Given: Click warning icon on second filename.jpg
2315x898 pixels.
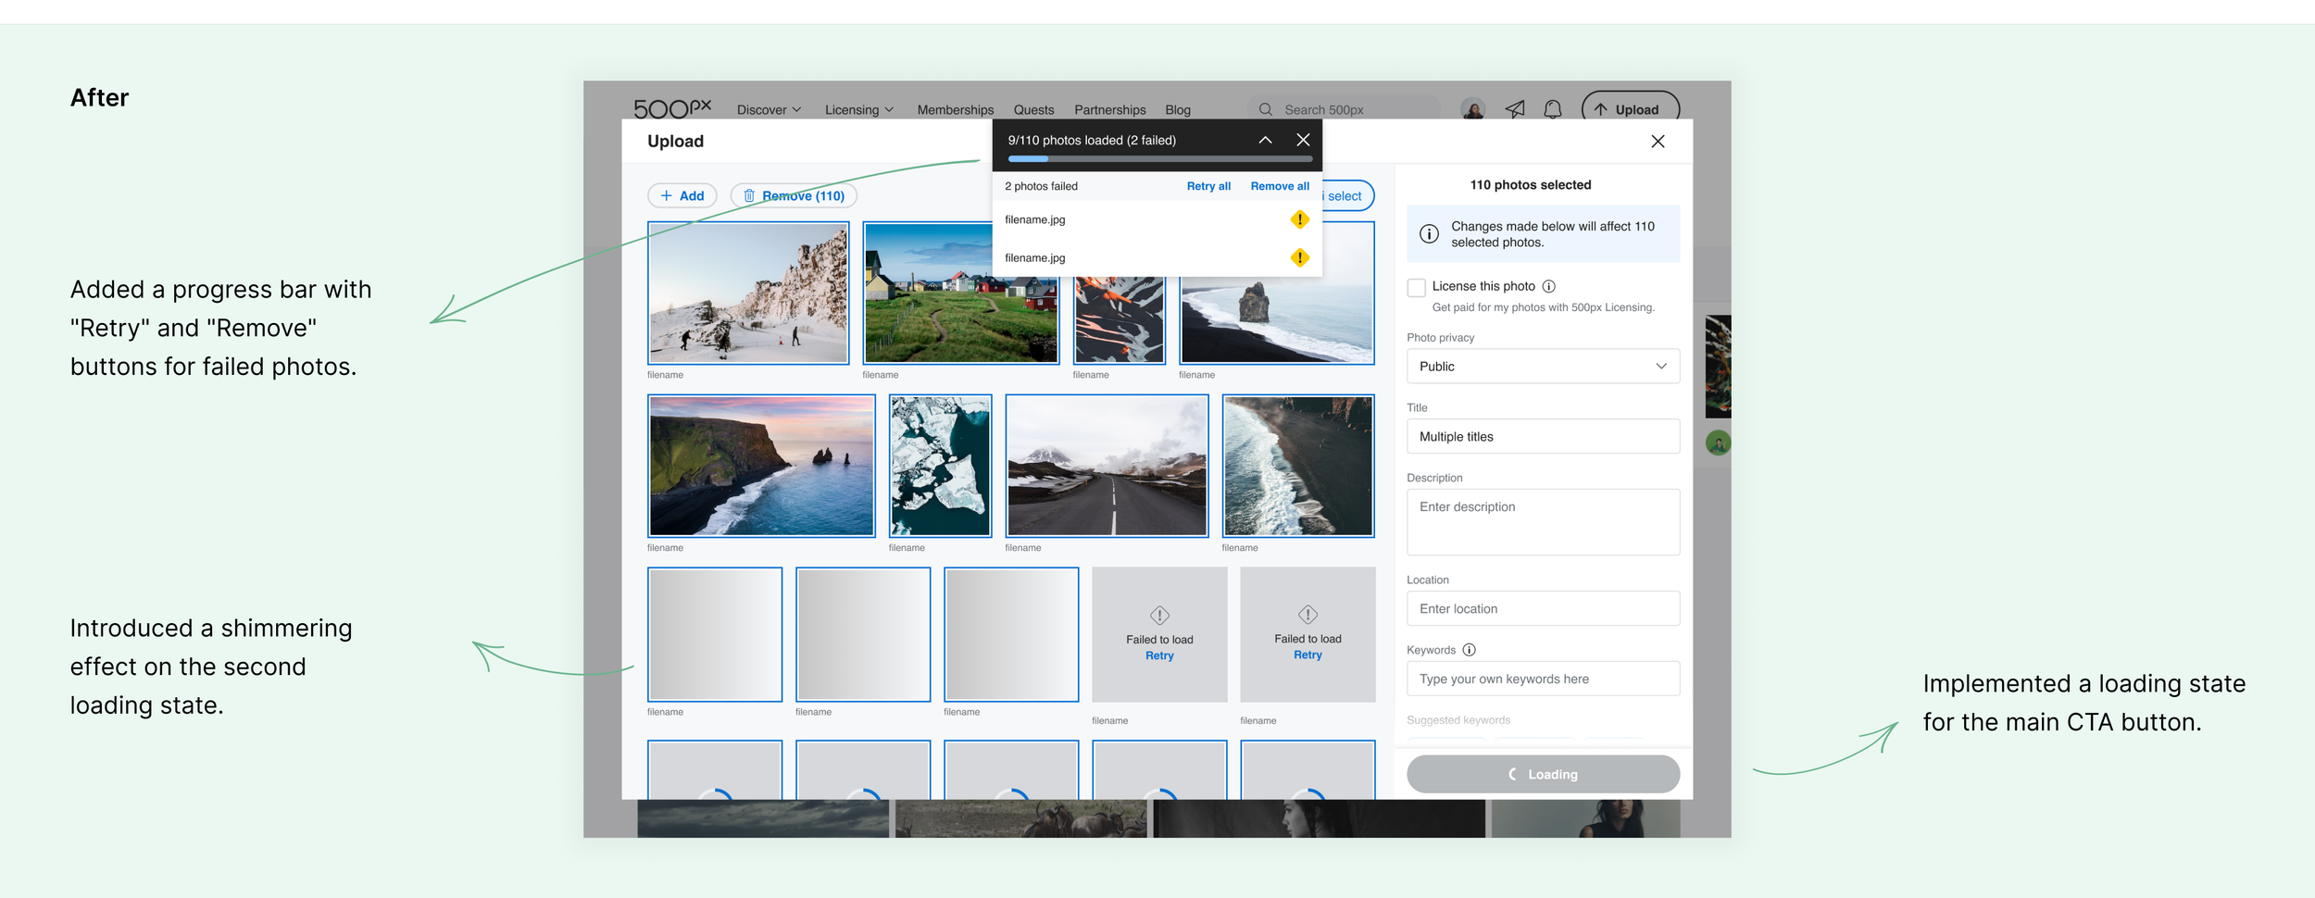Looking at the screenshot, I should coord(1299,257).
